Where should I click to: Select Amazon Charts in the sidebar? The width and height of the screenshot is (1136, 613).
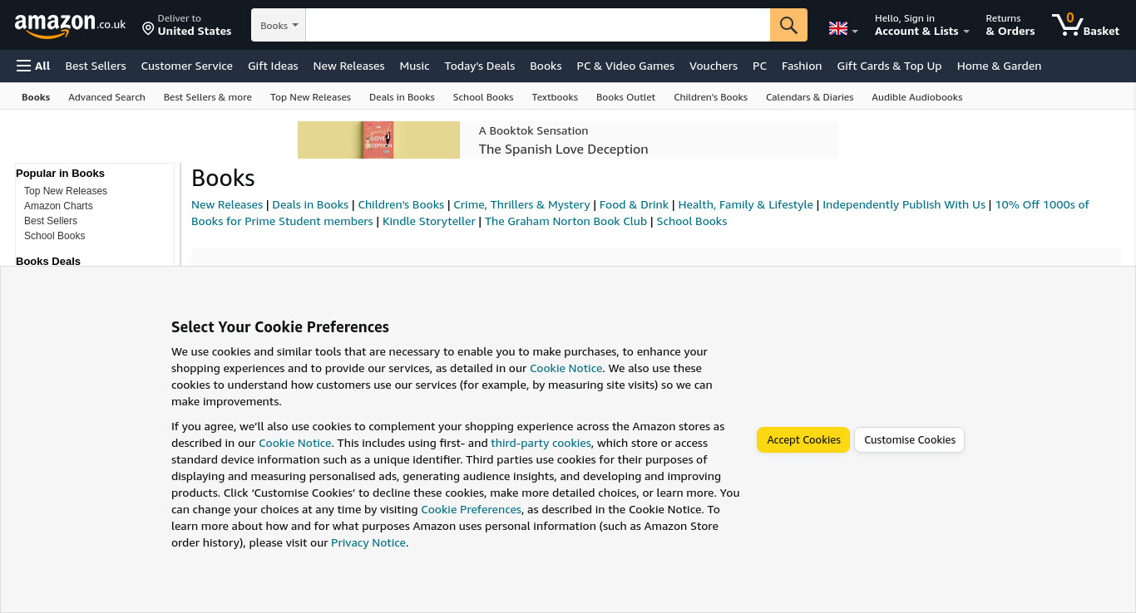[58, 206]
